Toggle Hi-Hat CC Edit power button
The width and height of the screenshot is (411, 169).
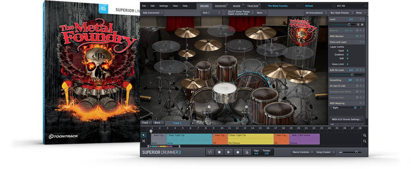point(357,86)
